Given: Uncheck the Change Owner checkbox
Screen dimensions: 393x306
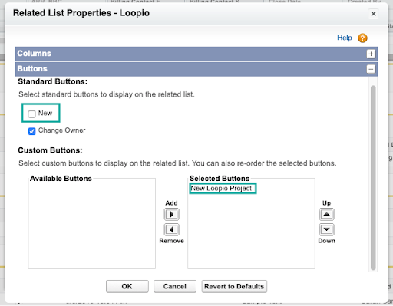Looking at the screenshot, I should [31, 131].
